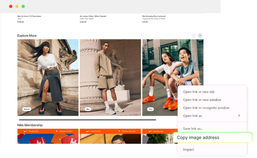Click the carousel horizontal scrollbar
The width and height of the screenshot is (257, 158).
[87, 120]
